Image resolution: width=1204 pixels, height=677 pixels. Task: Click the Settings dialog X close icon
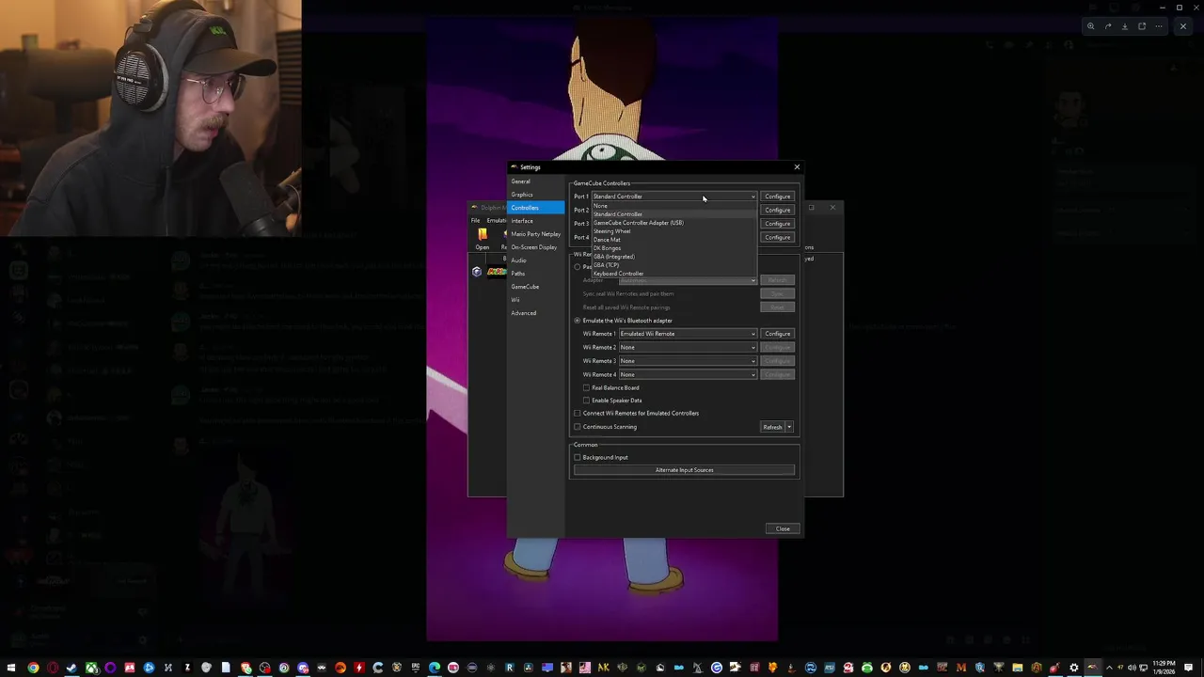[797, 167]
